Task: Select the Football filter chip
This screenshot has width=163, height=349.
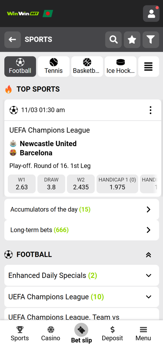Action: pyautogui.click(x=20, y=66)
